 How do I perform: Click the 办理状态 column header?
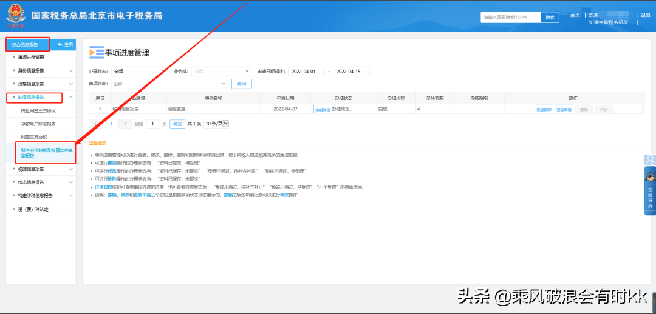point(343,98)
